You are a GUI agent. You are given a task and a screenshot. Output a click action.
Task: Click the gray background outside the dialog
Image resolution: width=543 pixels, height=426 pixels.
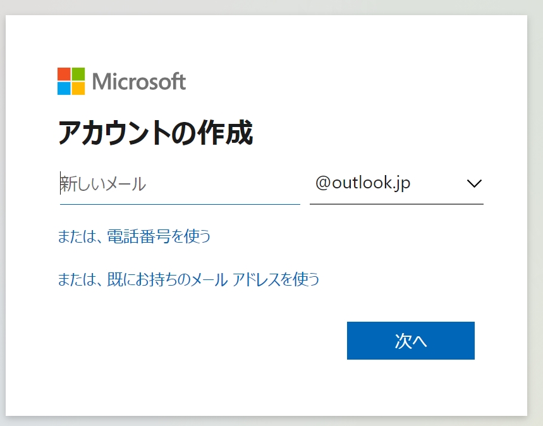tap(535, 208)
